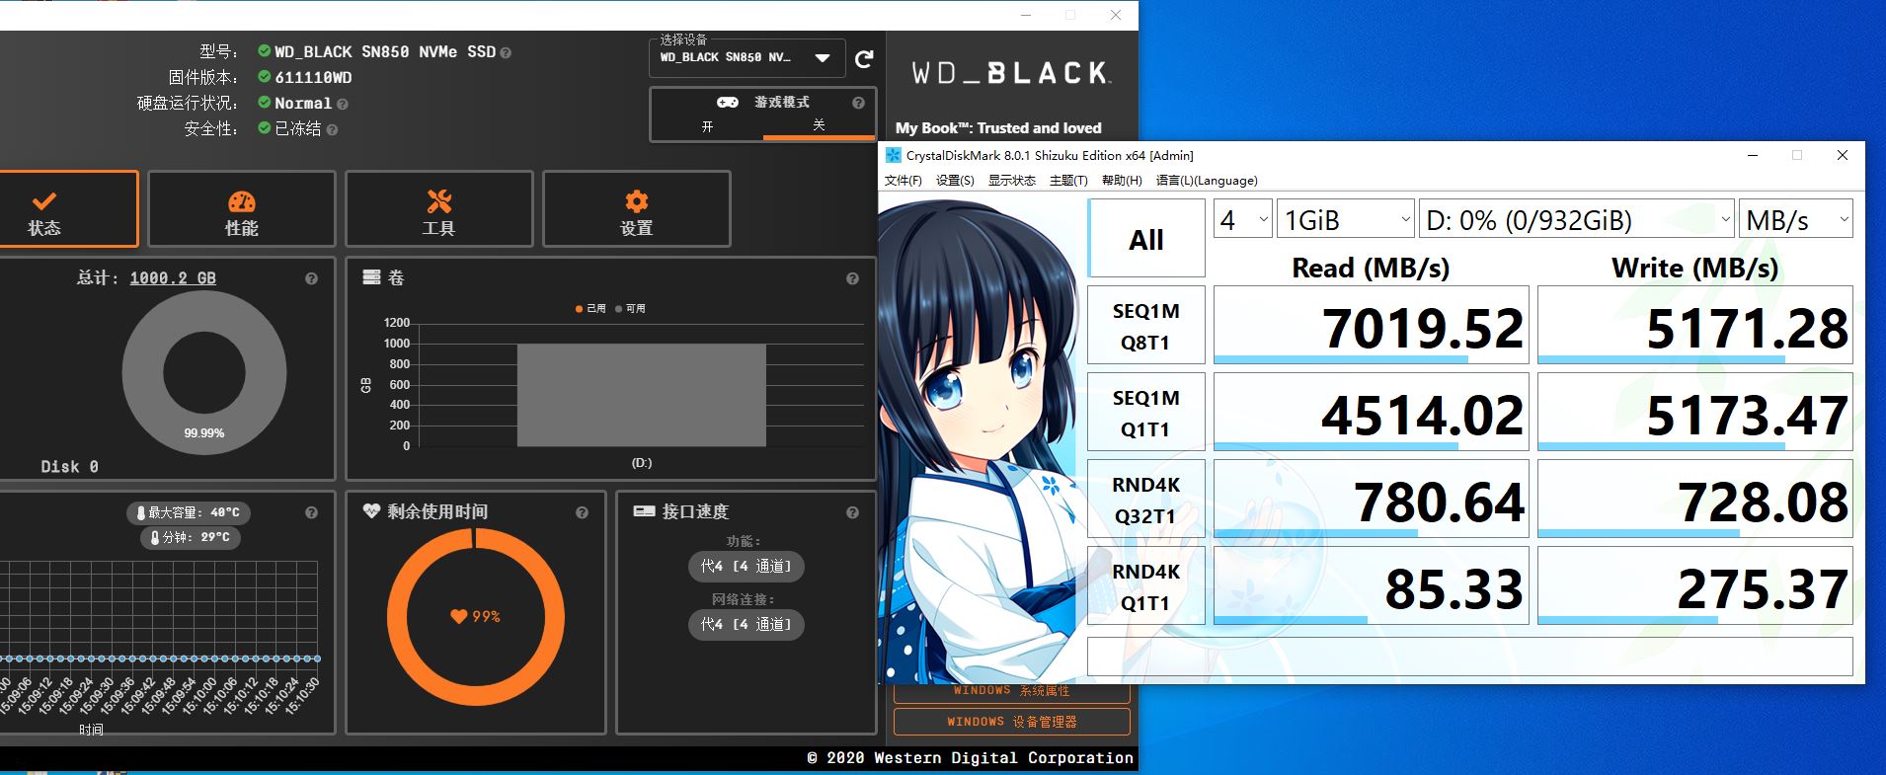Minimize the CrystalDiskMark window
The image size is (1886, 775).
[x=1753, y=155]
